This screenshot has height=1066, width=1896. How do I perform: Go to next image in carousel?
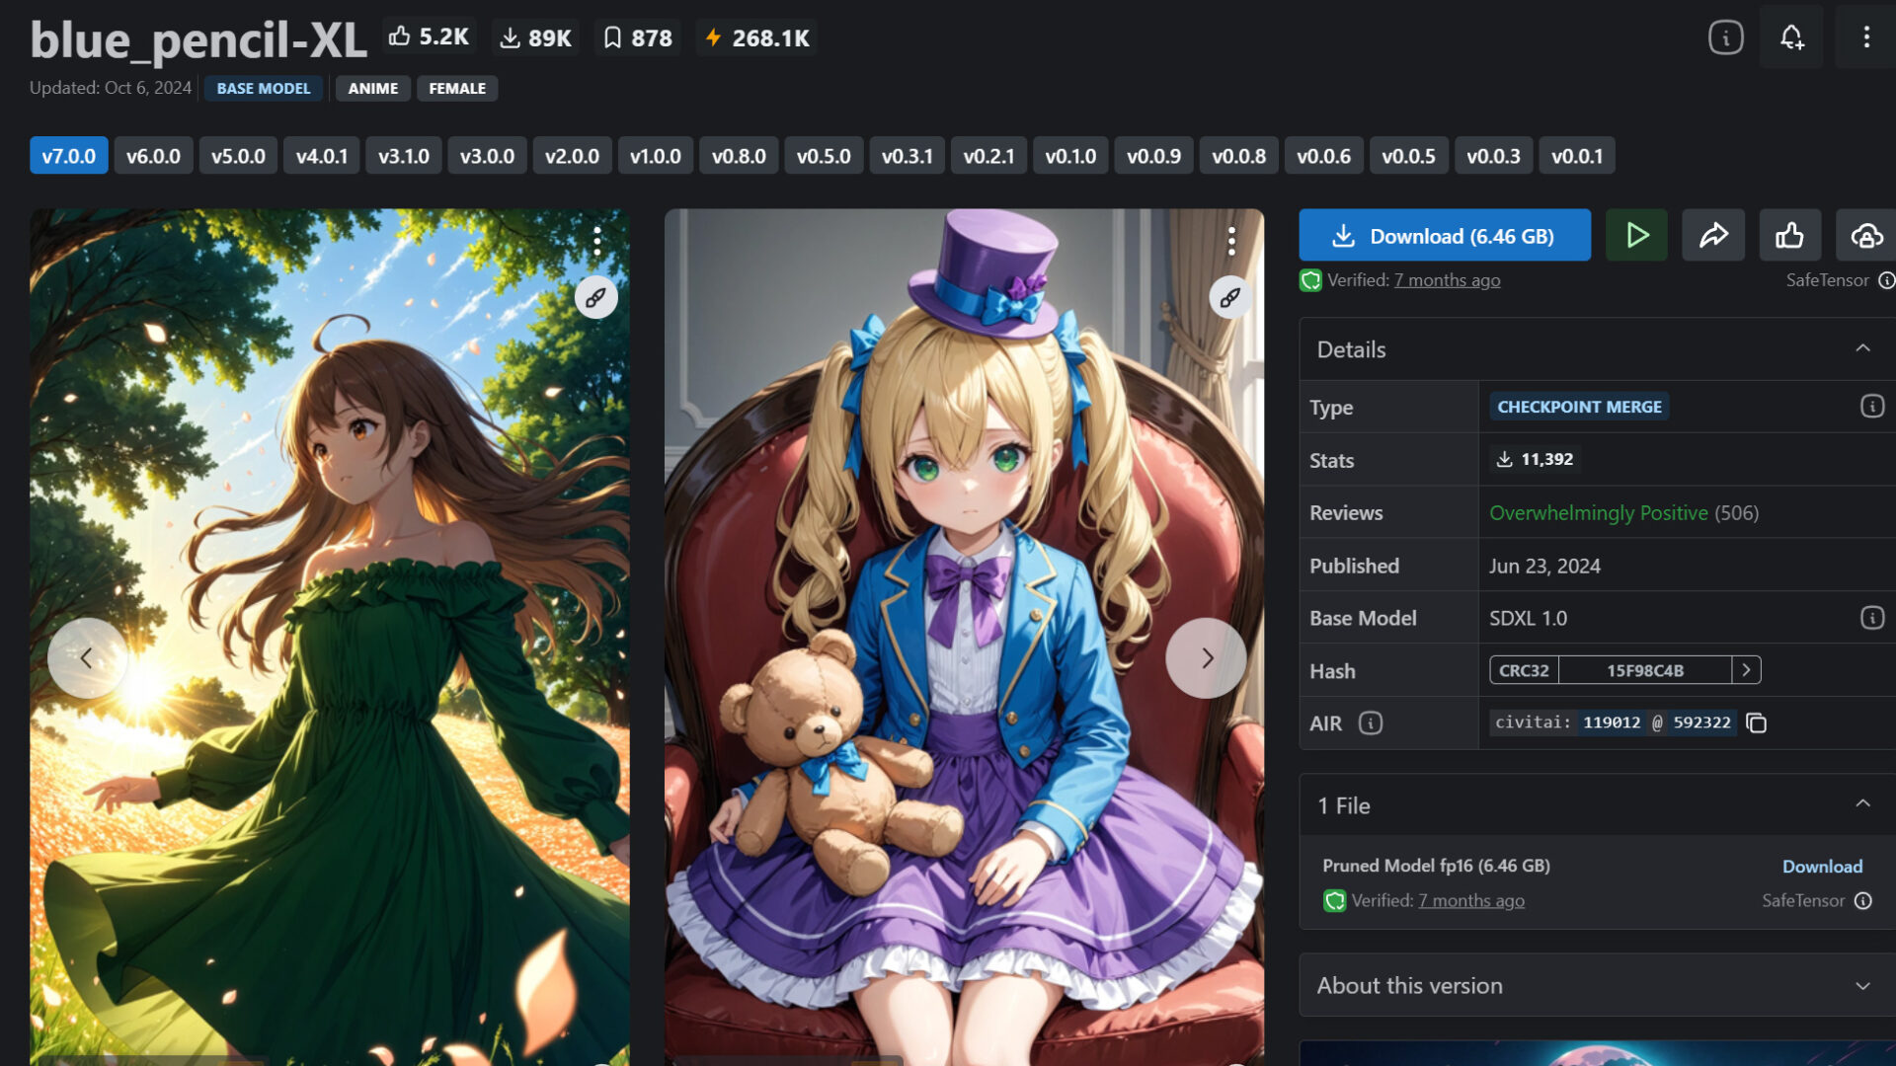1206,657
